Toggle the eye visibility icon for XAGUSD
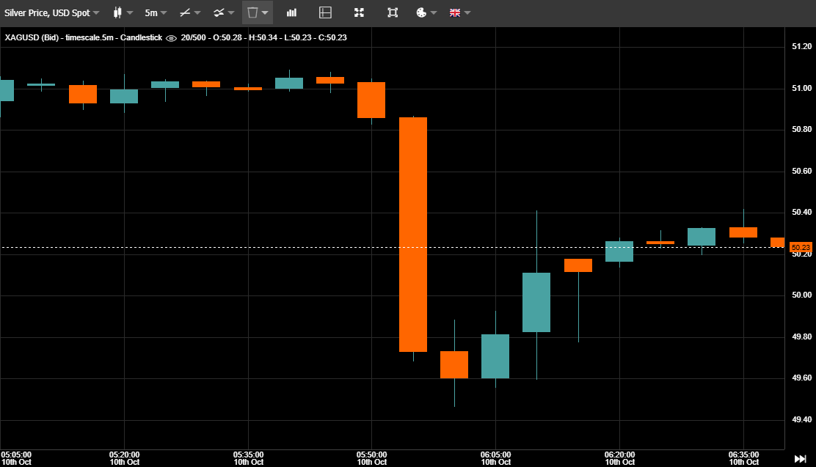The width and height of the screenshot is (816, 467). pyautogui.click(x=171, y=38)
